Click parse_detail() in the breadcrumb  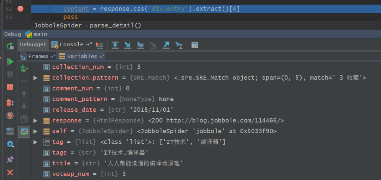click(x=115, y=25)
